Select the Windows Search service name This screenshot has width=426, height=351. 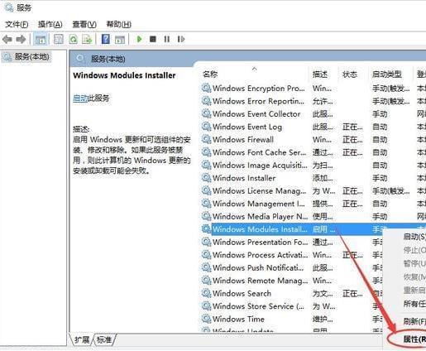(242, 293)
